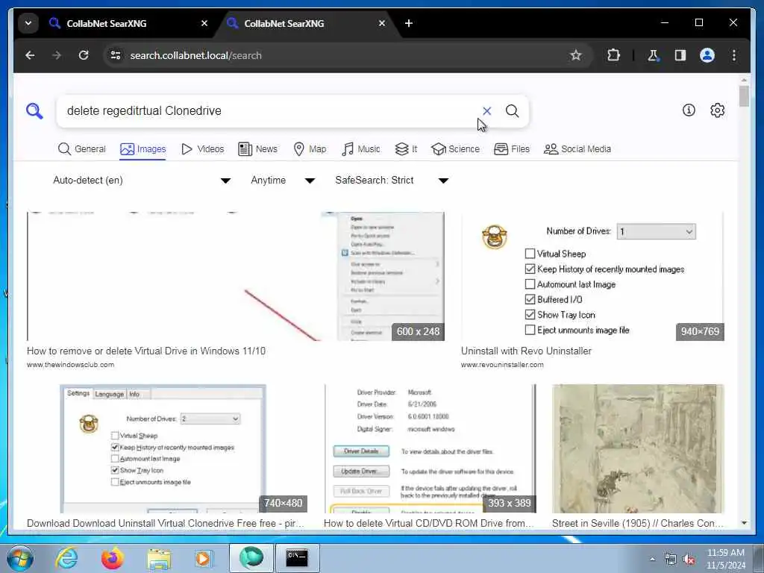Viewport: 764px width, 573px height.
Task: Open the Auto-detect (en) language dropdown
Action: click(x=141, y=181)
